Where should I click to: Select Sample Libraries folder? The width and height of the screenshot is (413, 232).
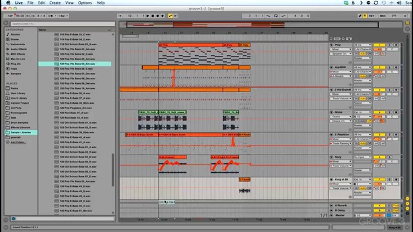pyautogui.click(x=21, y=132)
